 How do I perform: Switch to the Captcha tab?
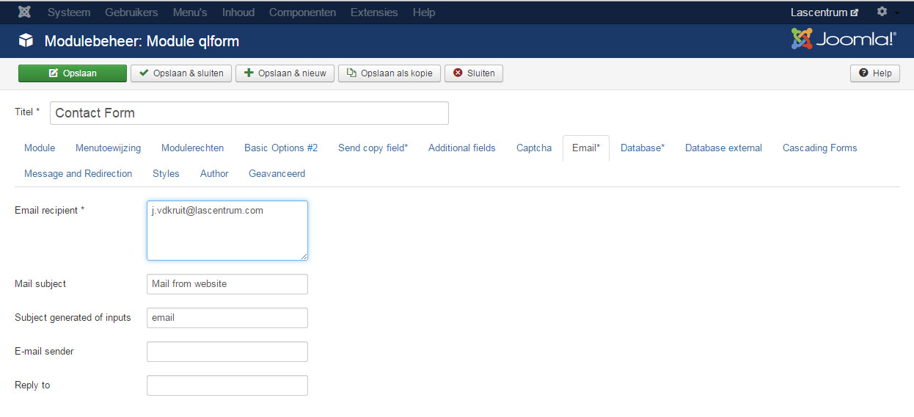(533, 148)
